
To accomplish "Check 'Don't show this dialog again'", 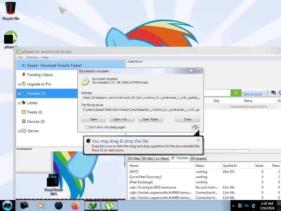I will [86, 127].
